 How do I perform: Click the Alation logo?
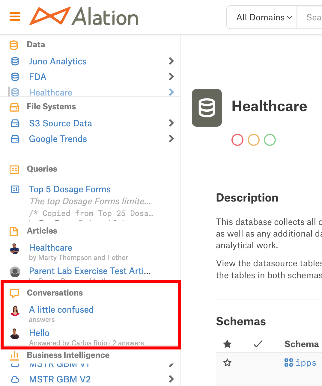pyautogui.click(x=84, y=16)
